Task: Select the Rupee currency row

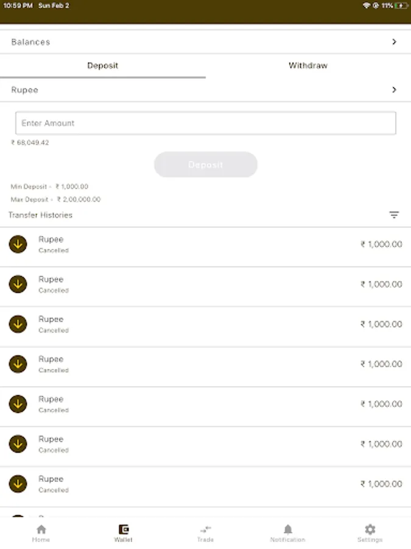Action: [183, 90]
